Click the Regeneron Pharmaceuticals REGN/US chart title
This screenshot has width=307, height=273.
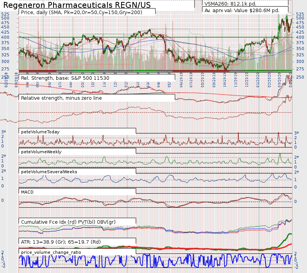(x=77, y=5)
